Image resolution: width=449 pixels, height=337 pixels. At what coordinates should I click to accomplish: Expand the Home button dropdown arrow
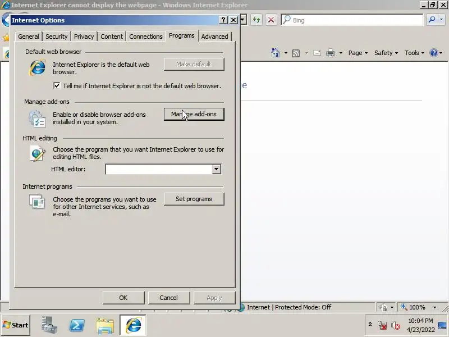286,53
